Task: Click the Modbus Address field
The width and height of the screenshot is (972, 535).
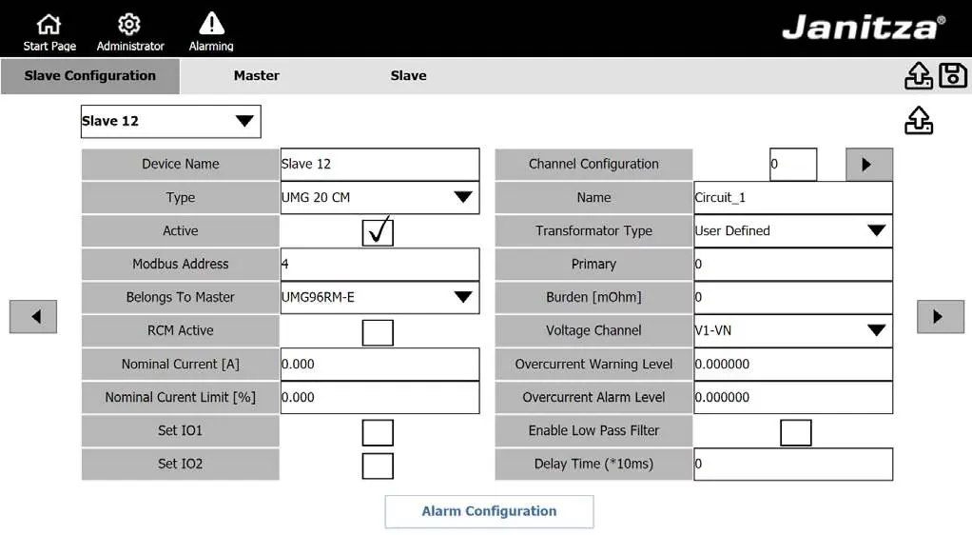Action: point(380,264)
